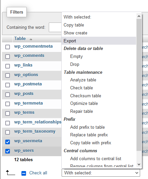Image resolution: width=148 pixels, height=179 pixels.
Task: Open the wp_comments table link
Action: pyautogui.click(x=29, y=56)
